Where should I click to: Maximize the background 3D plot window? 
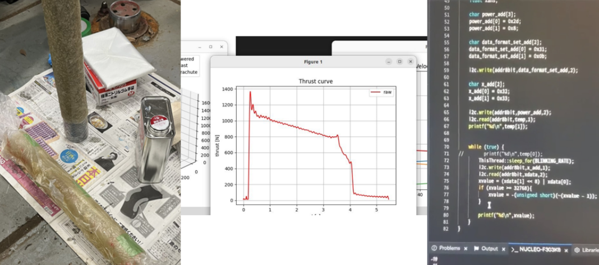tap(210, 47)
